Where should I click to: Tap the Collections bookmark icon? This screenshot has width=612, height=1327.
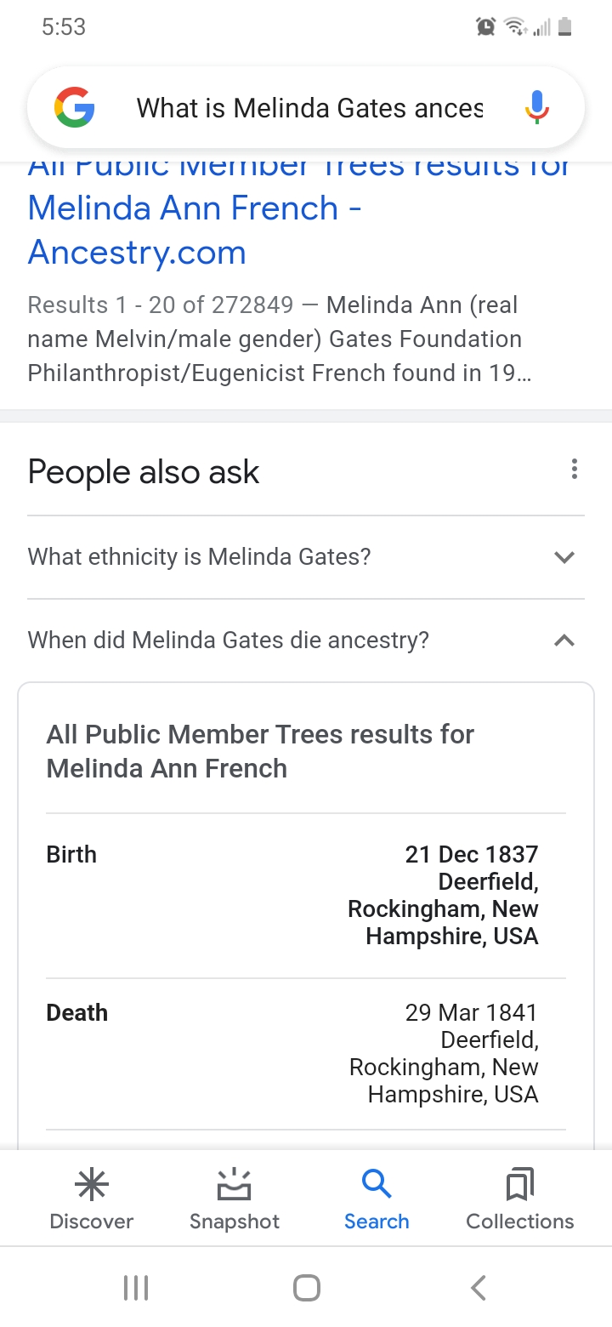[519, 1183]
